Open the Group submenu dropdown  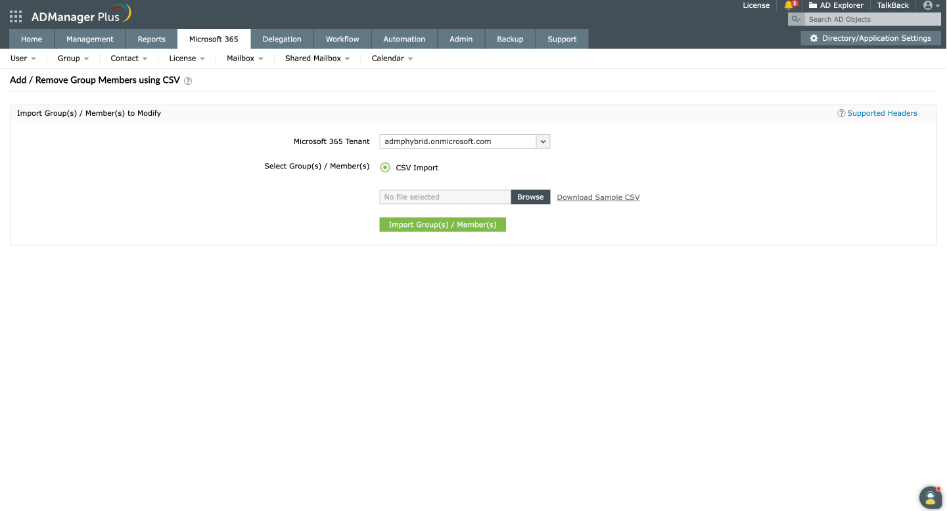click(74, 59)
